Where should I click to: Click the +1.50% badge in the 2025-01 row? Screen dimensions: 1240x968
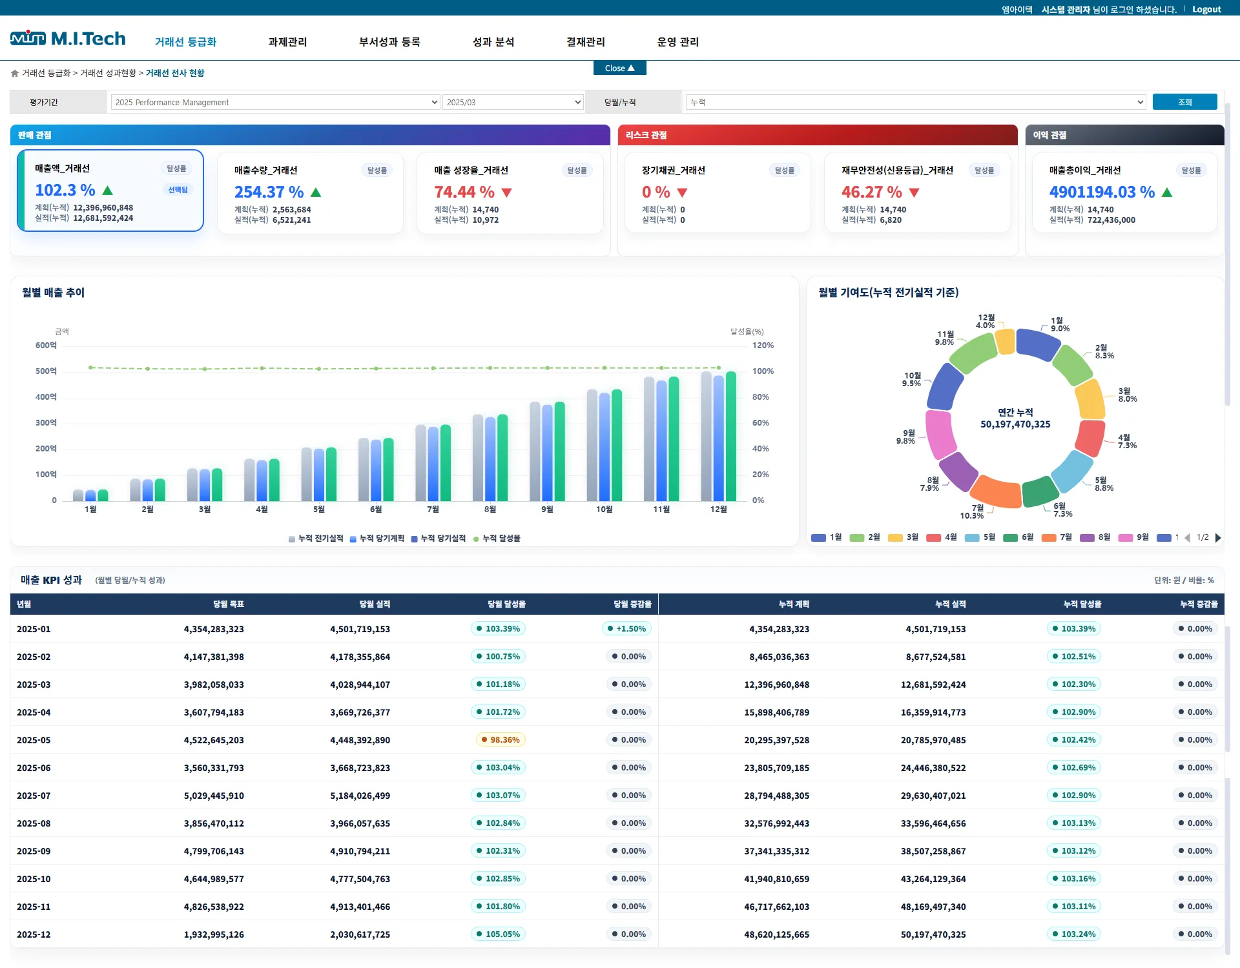627,629
